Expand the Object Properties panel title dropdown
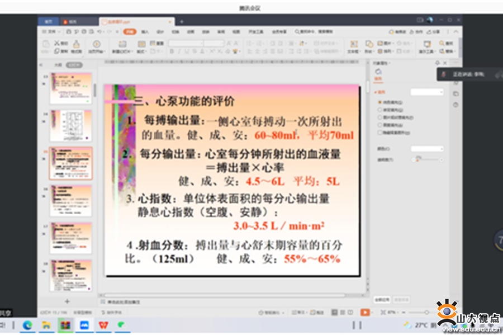 pyautogui.click(x=390, y=63)
